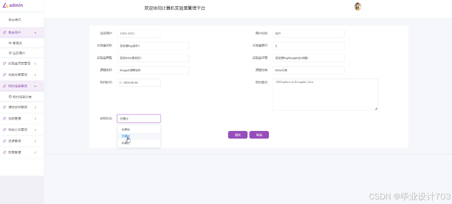Screen dimensions: 452x204
Task: Click the tag icon beside 课程安排管理
Action: 4,107
